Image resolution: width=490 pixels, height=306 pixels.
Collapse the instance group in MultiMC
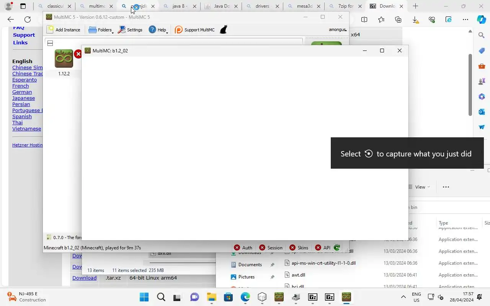(x=50, y=43)
